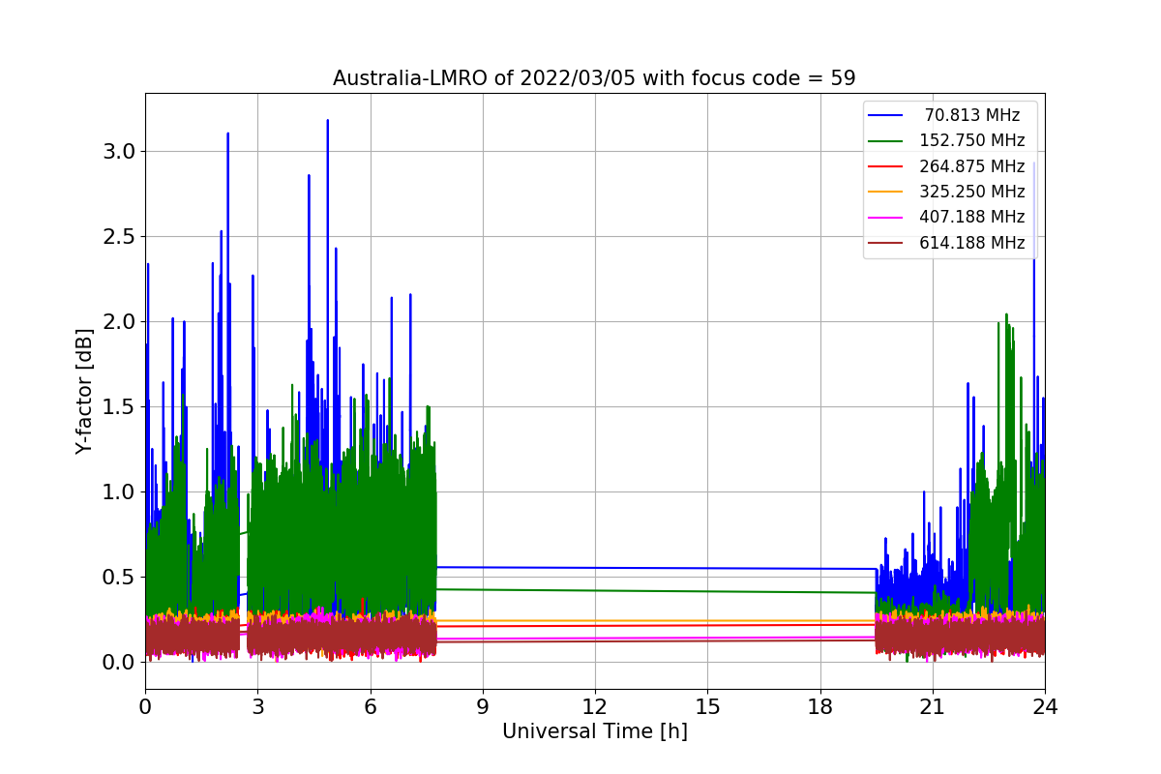1161x774 pixels.
Task: Click the x-axis tick label 24
Action: (1045, 707)
